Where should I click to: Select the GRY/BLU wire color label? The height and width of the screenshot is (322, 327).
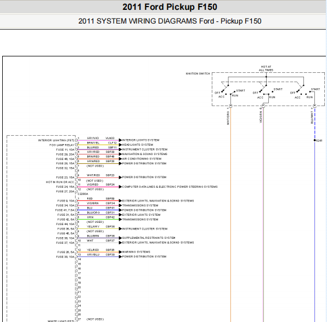(x=93, y=255)
